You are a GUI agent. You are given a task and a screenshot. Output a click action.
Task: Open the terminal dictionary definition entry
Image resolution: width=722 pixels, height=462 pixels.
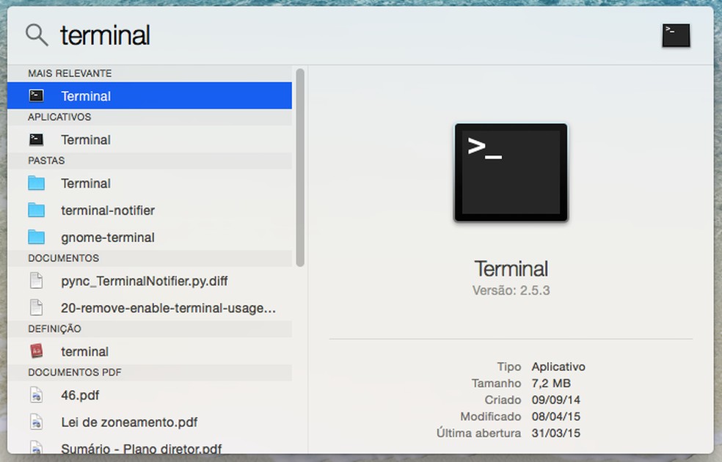click(x=84, y=351)
